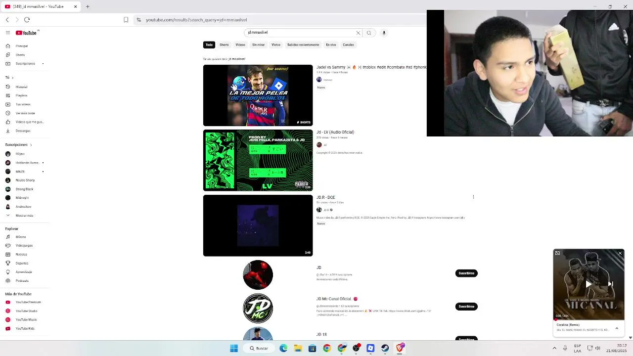Open Jd - LV (Audio Oficial) title
The width and height of the screenshot is (633, 356).
pos(335,132)
